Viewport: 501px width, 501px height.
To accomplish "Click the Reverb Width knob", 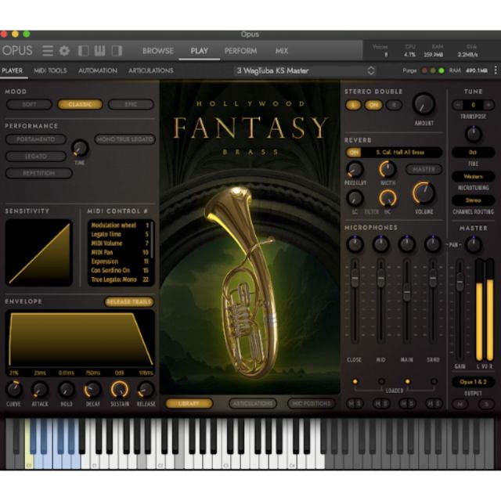I will coord(387,169).
